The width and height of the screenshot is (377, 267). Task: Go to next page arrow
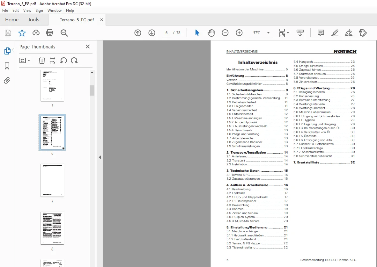click(152, 33)
